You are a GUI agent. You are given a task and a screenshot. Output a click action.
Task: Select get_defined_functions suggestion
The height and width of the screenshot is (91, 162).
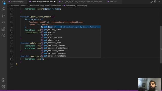pyautogui.click(x=71, y=56)
